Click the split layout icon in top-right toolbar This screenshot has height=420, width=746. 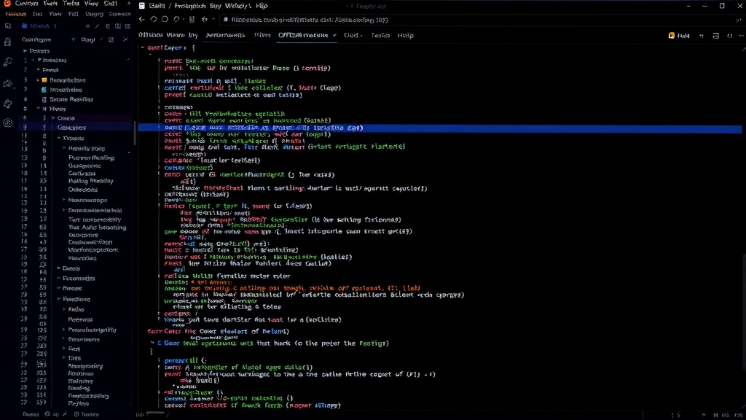[x=715, y=36]
